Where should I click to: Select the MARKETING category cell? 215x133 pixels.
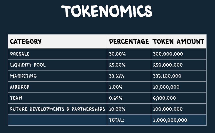(57, 76)
